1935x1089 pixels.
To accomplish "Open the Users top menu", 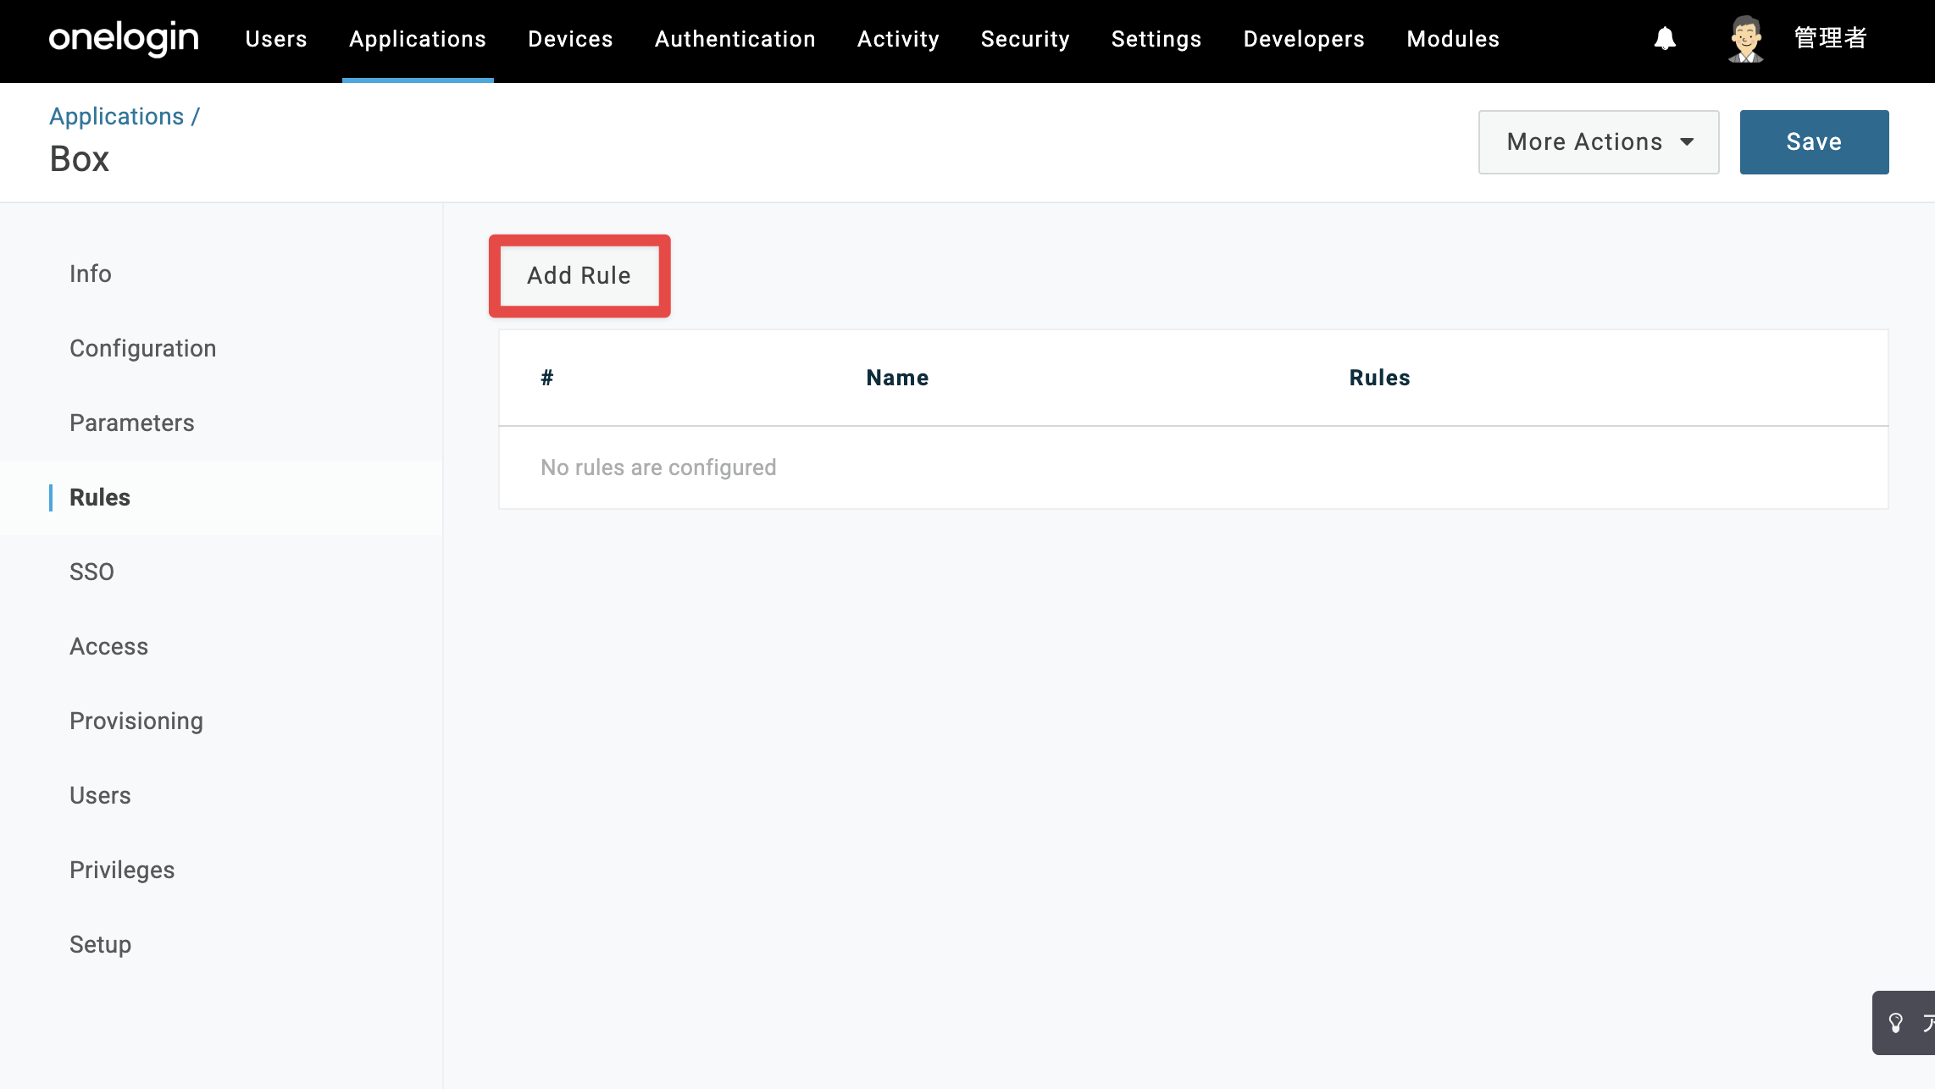I will click(x=276, y=39).
